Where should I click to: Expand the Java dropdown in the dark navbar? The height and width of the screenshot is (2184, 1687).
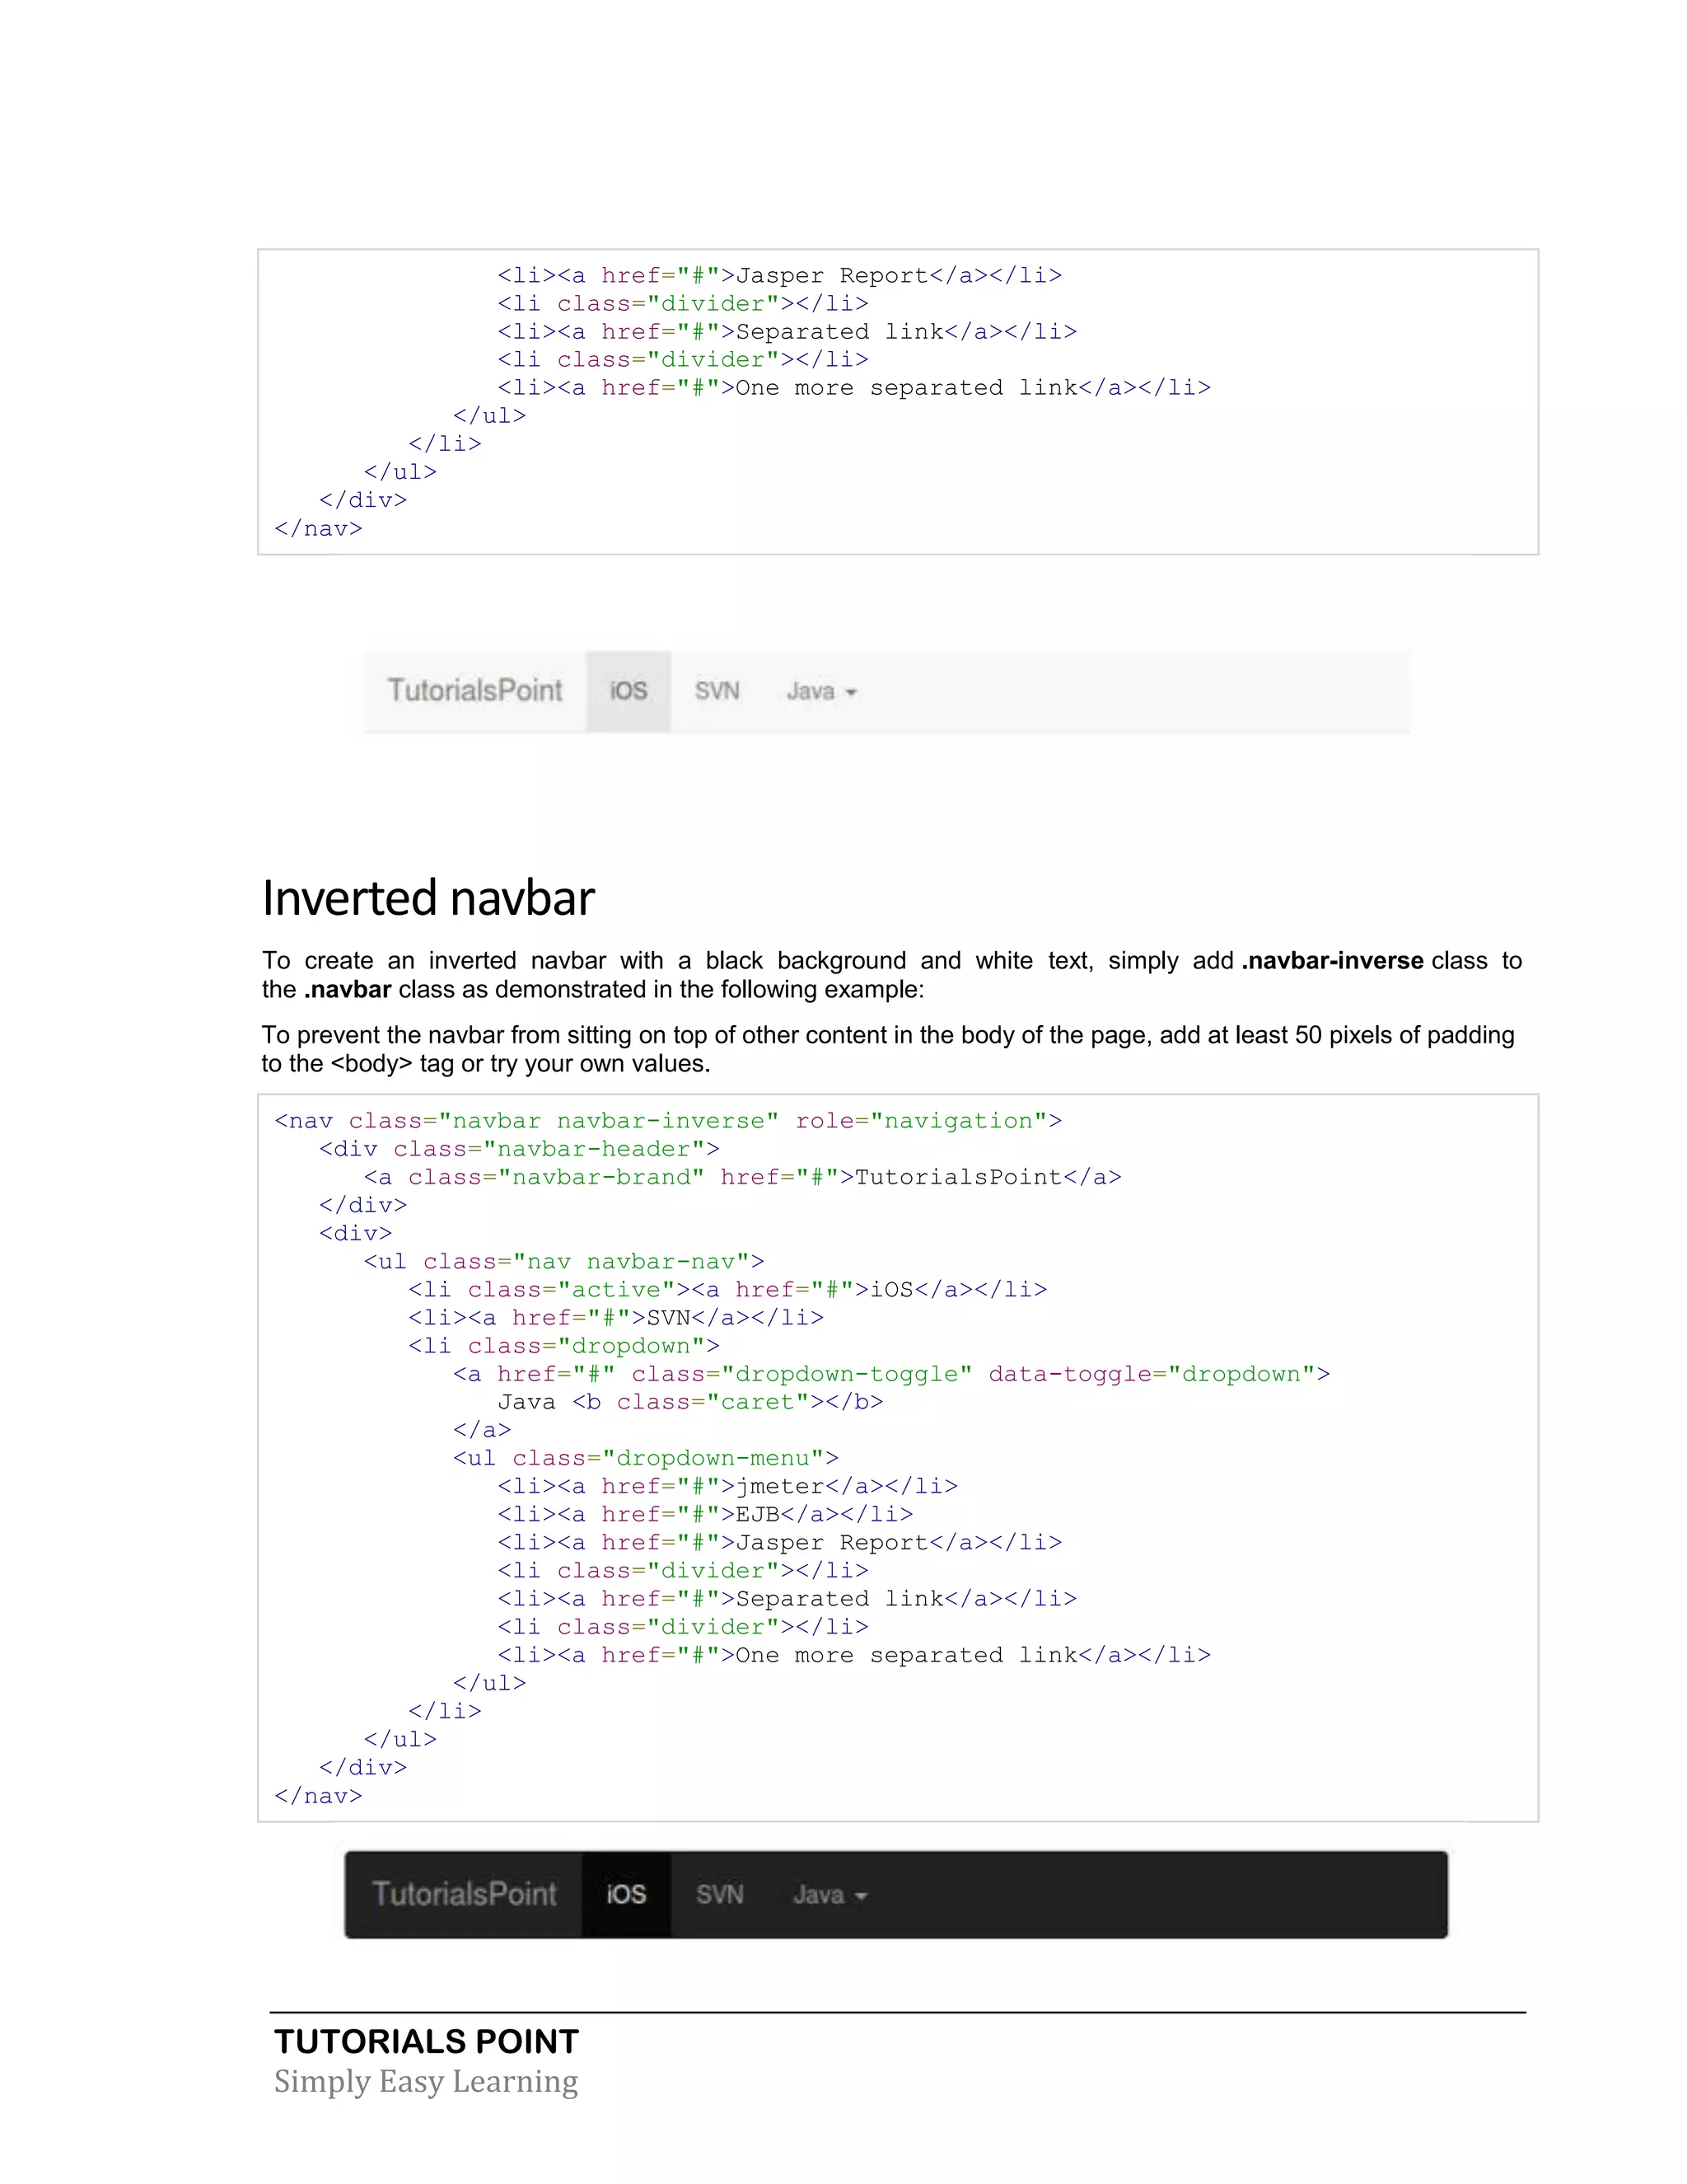pos(829,1894)
